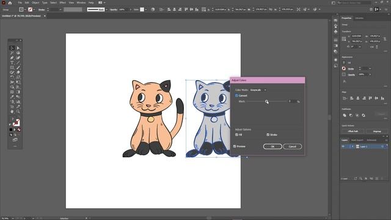Viewport: 391px width, 220px height.
Task: Click the Opacity label in control bar
Action: pyautogui.click(x=114, y=10)
